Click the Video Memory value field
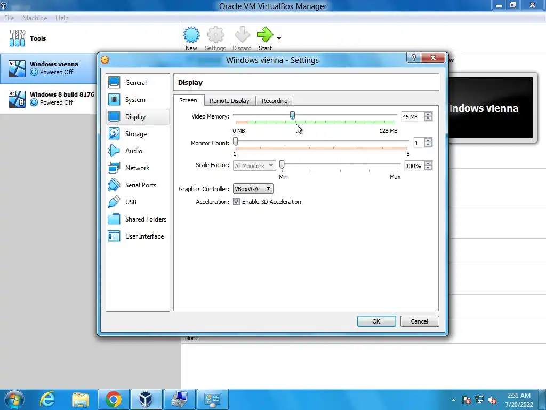This screenshot has width=546, height=410. (x=413, y=117)
